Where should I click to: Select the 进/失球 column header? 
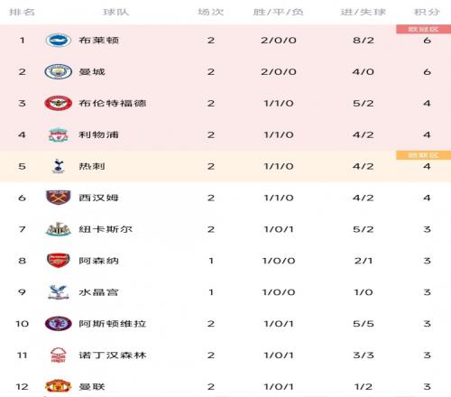tap(364, 12)
